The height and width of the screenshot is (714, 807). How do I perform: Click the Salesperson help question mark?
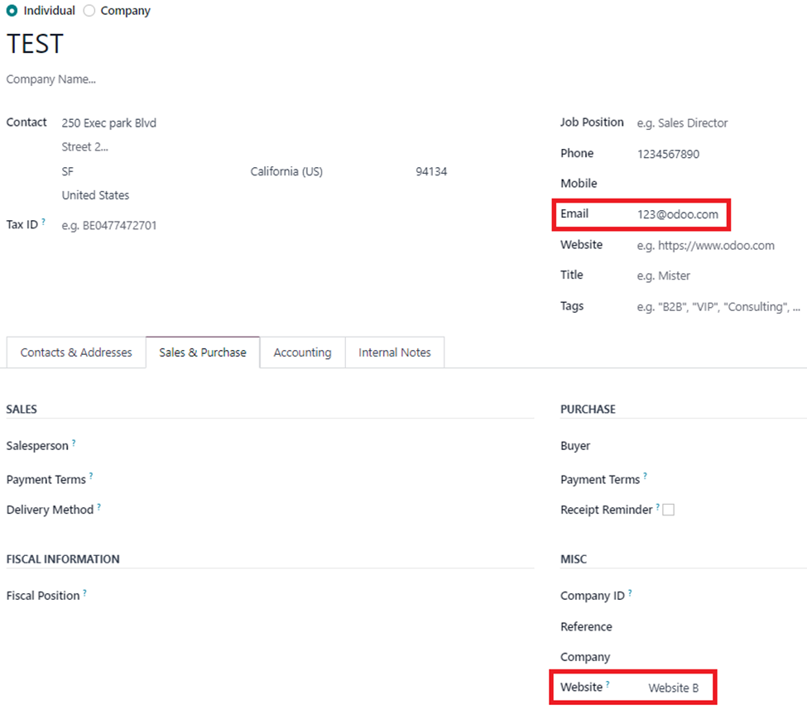point(74,443)
